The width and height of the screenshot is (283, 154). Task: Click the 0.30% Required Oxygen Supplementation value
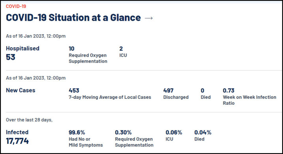tap(123, 133)
